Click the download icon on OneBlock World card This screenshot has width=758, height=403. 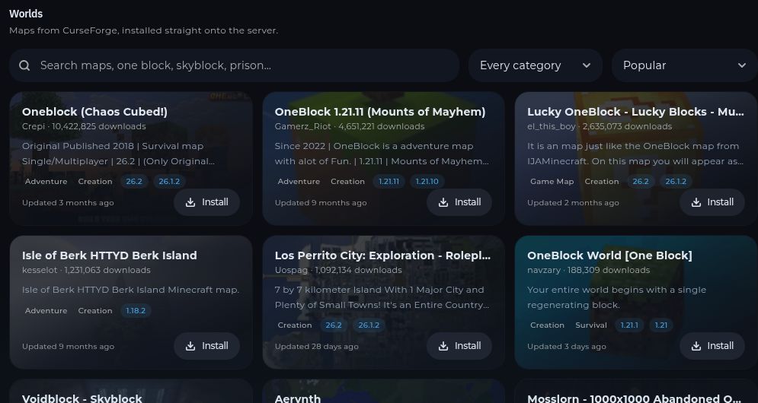coord(696,346)
